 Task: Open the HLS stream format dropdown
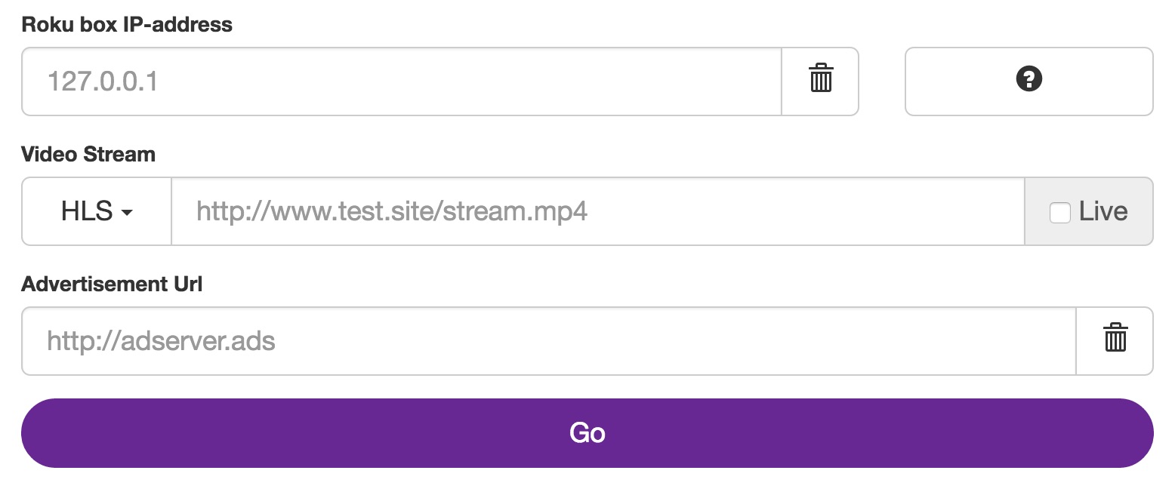pyautogui.click(x=97, y=211)
